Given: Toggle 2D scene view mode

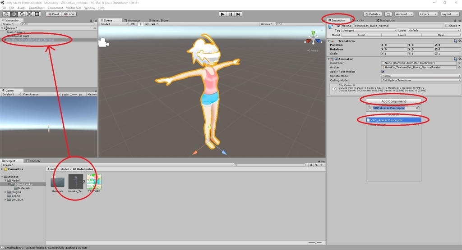Looking at the screenshot, I should (133, 24).
